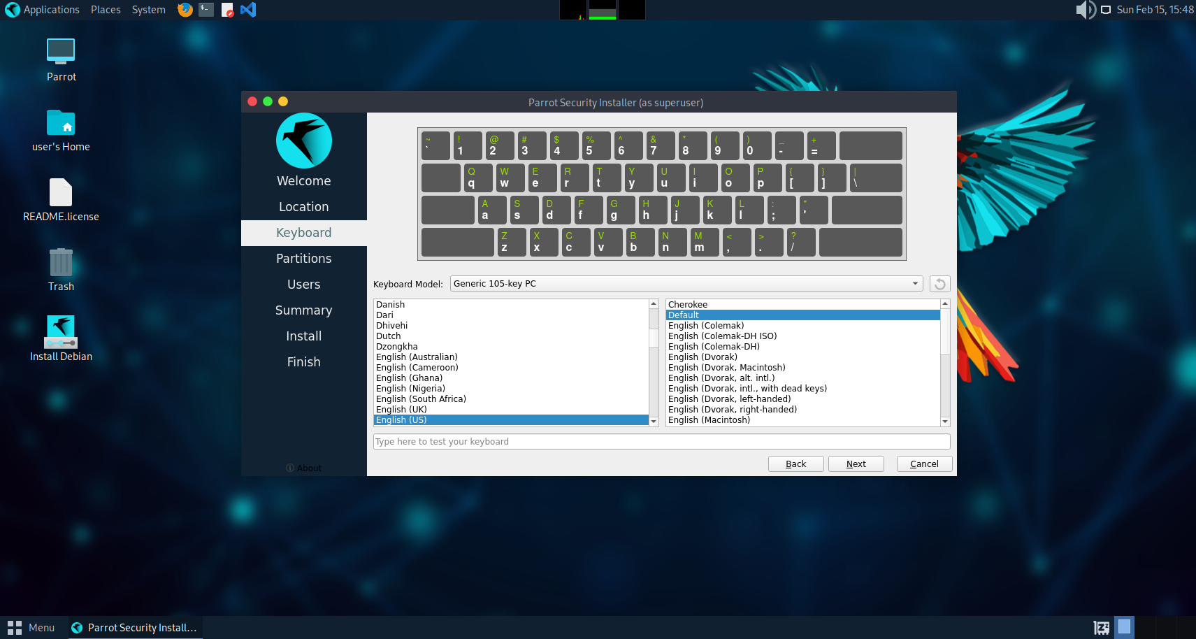Choose English (Dvorak) variant
The image size is (1196, 639).
[x=703, y=357]
